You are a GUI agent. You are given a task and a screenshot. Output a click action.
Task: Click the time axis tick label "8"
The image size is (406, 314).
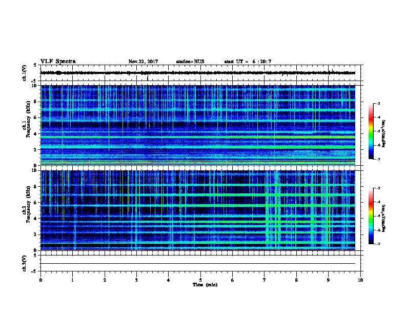click(x=296, y=280)
